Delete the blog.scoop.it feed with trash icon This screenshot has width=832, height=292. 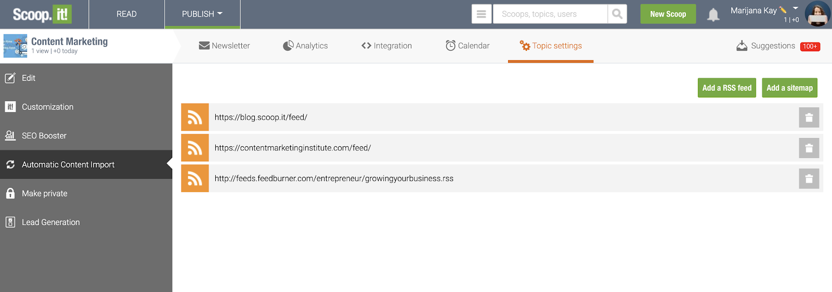point(809,117)
